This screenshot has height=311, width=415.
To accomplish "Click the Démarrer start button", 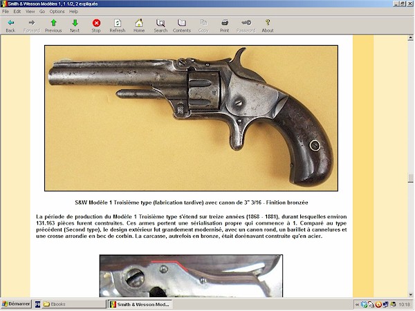I will click(x=16, y=304).
